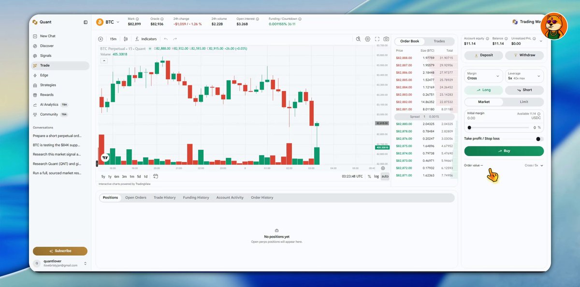The image size is (580, 287).
Task: Switch to the Trades tab
Action: (439, 41)
